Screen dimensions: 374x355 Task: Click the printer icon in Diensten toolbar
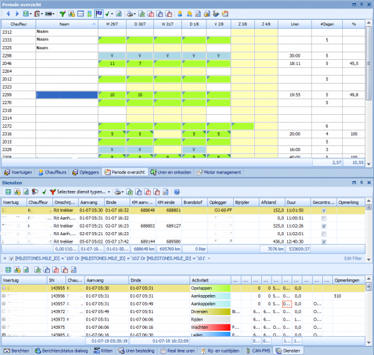click(118, 192)
